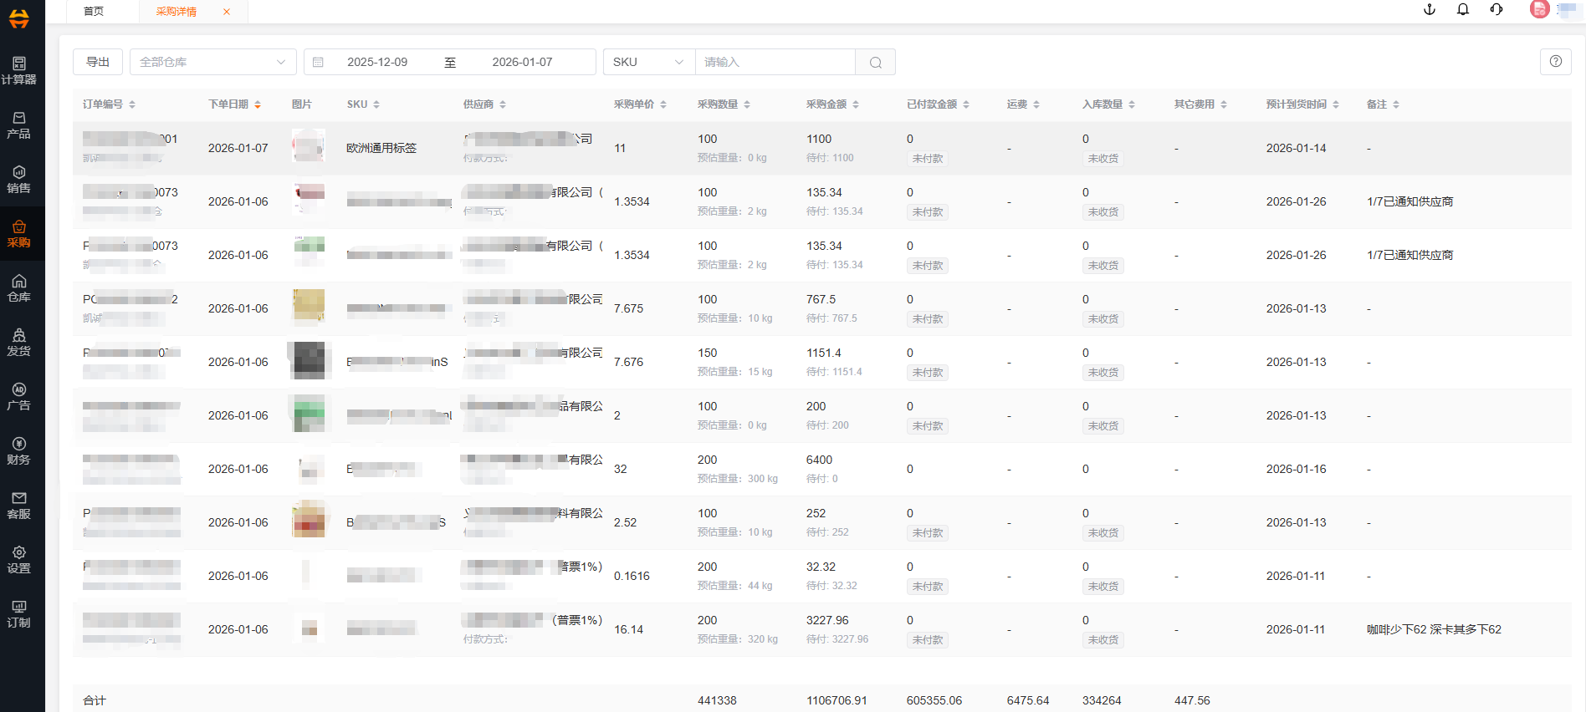Open the 广告 advertising sidebar icon
The height and width of the screenshot is (712, 1586).
[18, 396]
